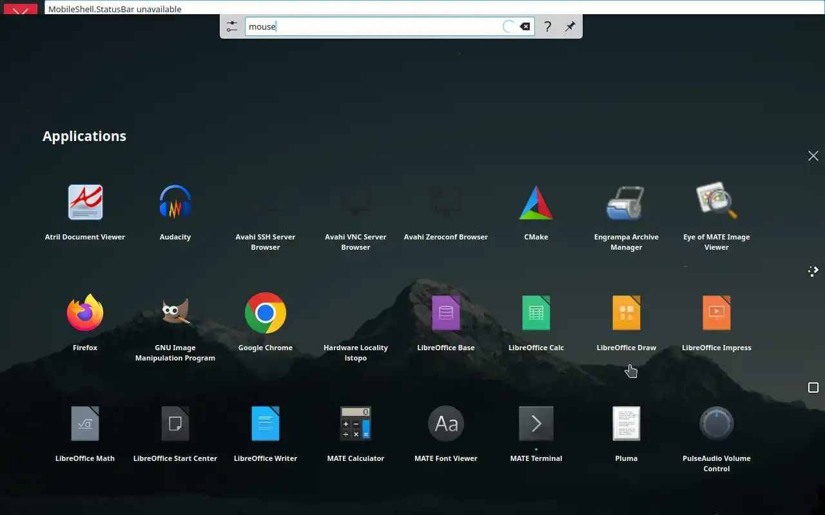Click the Applications heading
This screenshot has height=515, width=825.
(84, 136)
